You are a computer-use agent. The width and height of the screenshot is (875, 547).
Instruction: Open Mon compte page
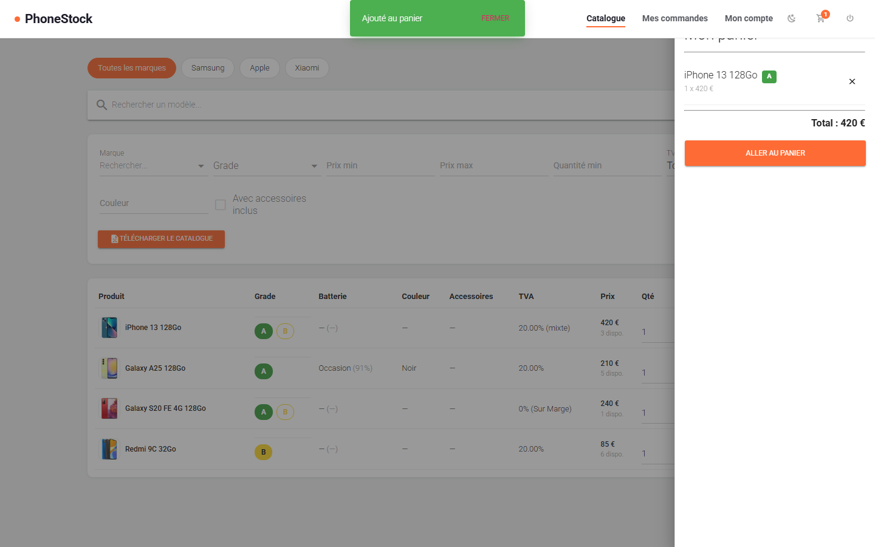click(749, 18)
